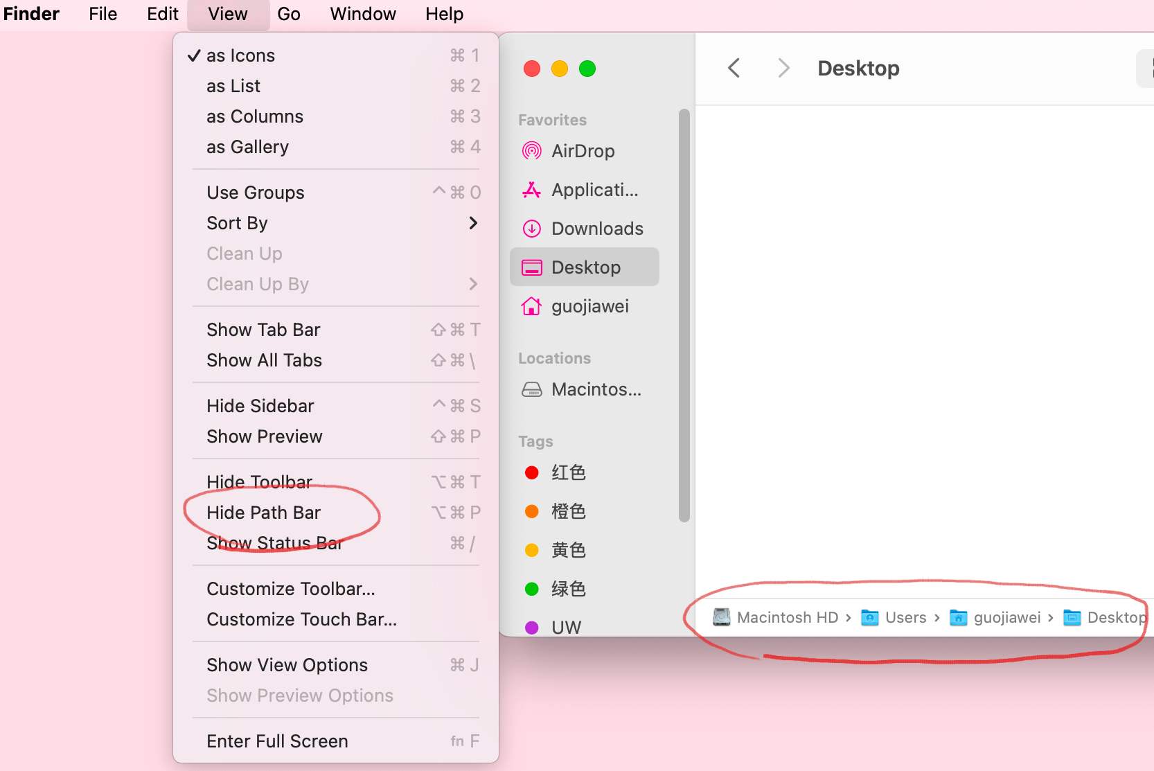Toggle Hide Sidebar in View menu
Viewport: 1154px width, 771px height.
point(260,406)
